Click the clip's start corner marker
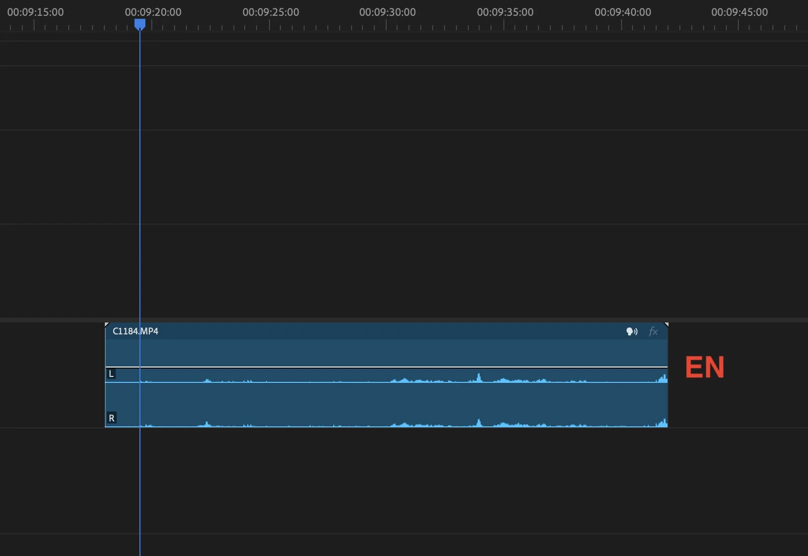The height and width of the screenshot is (556, 808). point(107,325)
